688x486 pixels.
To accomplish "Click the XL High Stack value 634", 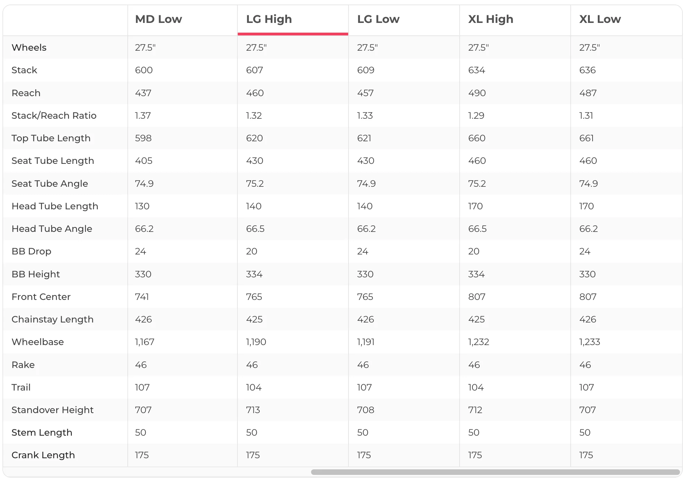I will point(477,70).
